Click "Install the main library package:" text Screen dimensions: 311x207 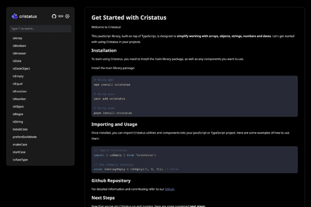[x=113, y=68]
